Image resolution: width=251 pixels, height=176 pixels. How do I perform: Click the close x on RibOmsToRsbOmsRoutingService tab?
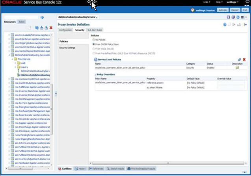pyautogui.click(x=97, y=17)
